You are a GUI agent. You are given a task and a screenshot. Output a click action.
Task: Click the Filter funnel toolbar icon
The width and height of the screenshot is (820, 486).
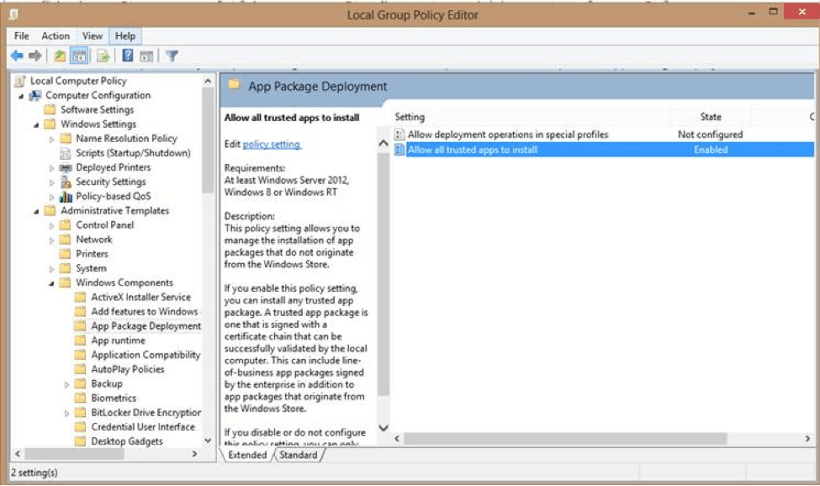pyautogui.click(x=172, y=56)
